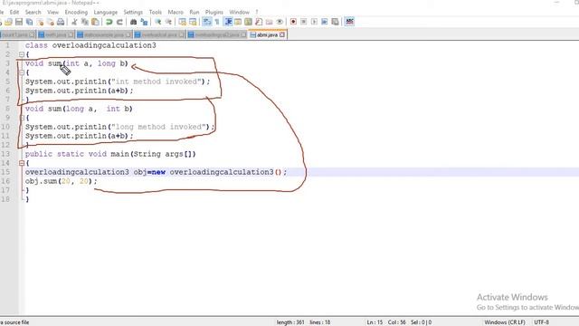The image size is (579, 326).
Task: Toggle file monitoring eye icon
Action: click(x=280, y=22)
